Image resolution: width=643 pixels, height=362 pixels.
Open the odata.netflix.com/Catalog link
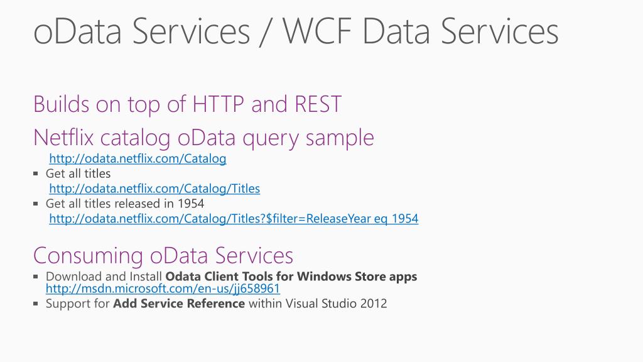pyautogui.click(x=138, y=159)
